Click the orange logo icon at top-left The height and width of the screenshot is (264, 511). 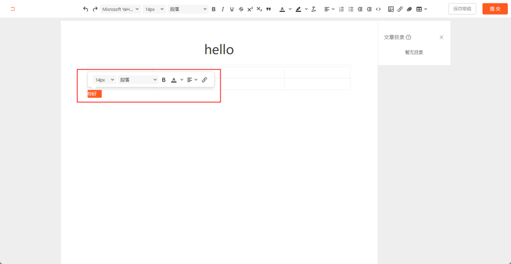[x=13, y=9]
